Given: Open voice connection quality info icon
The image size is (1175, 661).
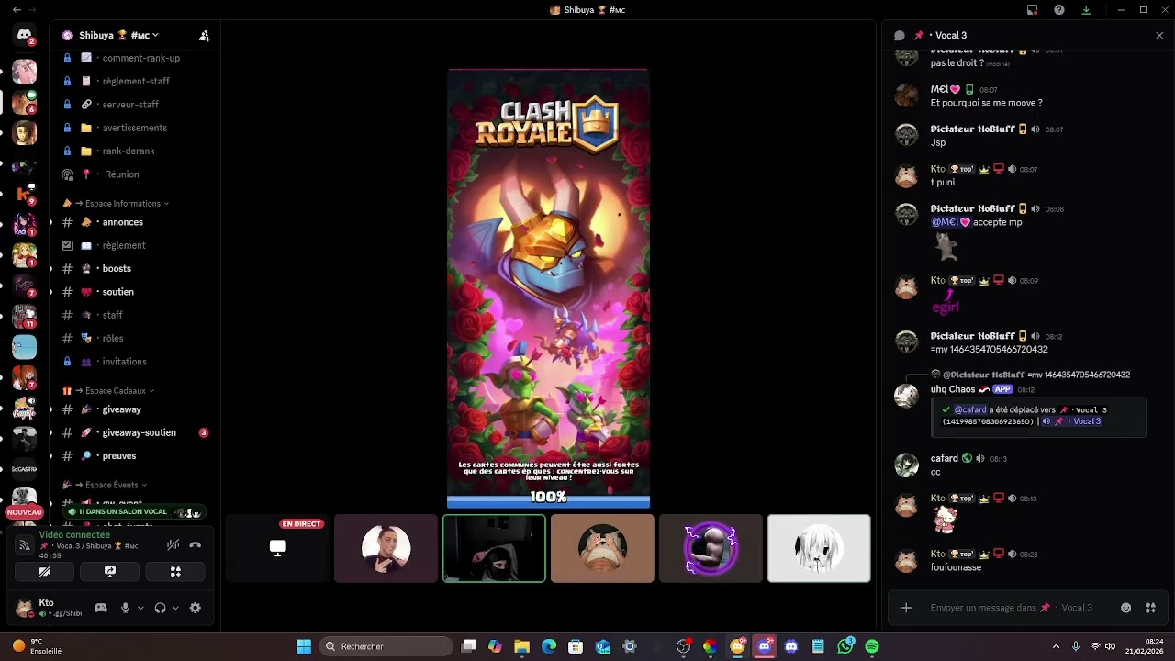Looking at the screenshot, I should 25,545.
